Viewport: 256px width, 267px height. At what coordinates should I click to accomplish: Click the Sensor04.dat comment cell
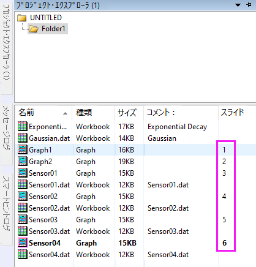click(168, 255)
